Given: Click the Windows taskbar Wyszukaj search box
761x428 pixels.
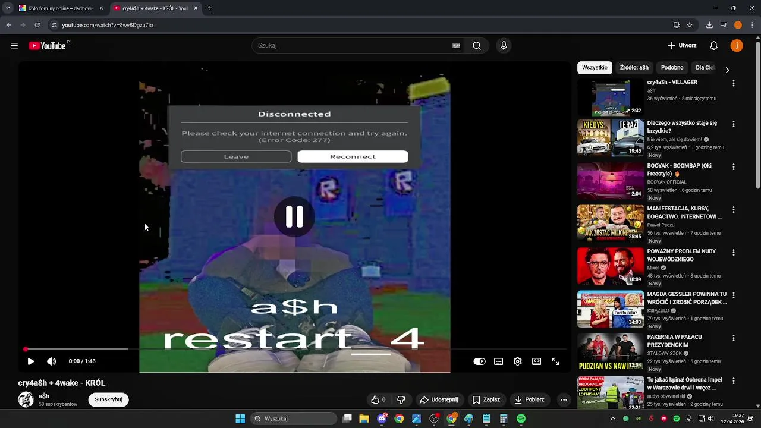Looking at the screenshot, I should click(294, 418).
